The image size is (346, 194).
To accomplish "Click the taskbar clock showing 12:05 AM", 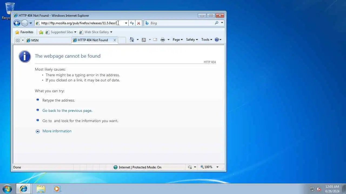I will coord(332,189).
